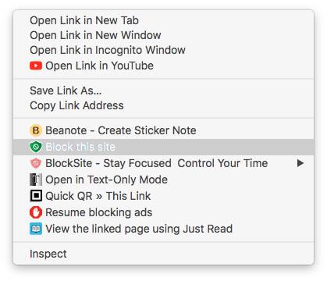Select Resume blocking ads
Screen dimensions: 327x281
click(x=163, y=212)
